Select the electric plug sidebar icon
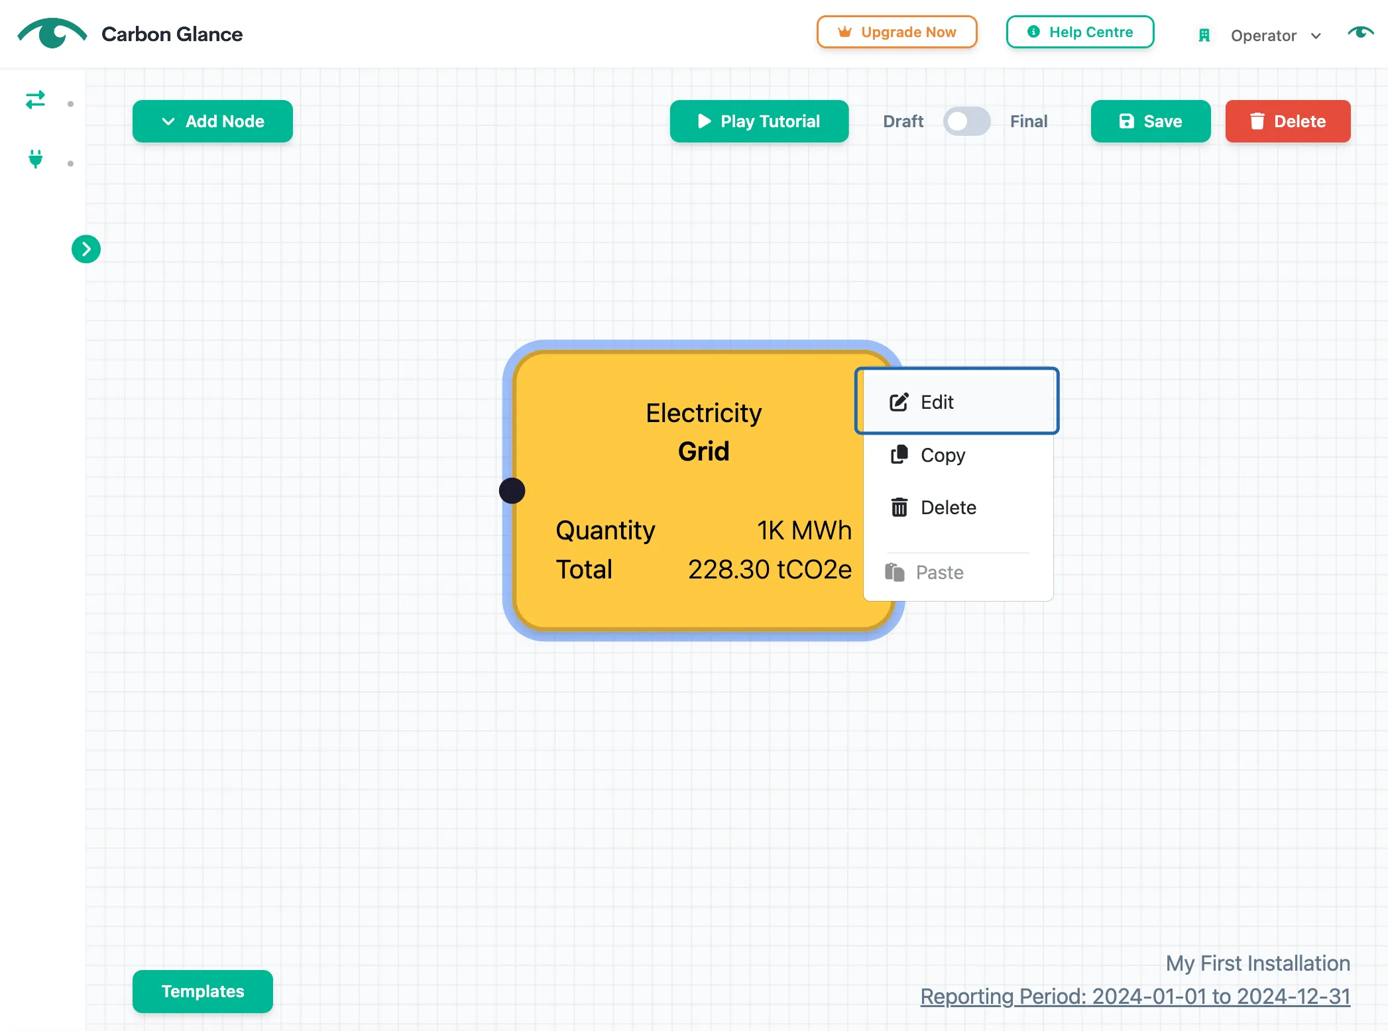The height and width of the screenshot is (1031, 1388). [x=36, y=159]
